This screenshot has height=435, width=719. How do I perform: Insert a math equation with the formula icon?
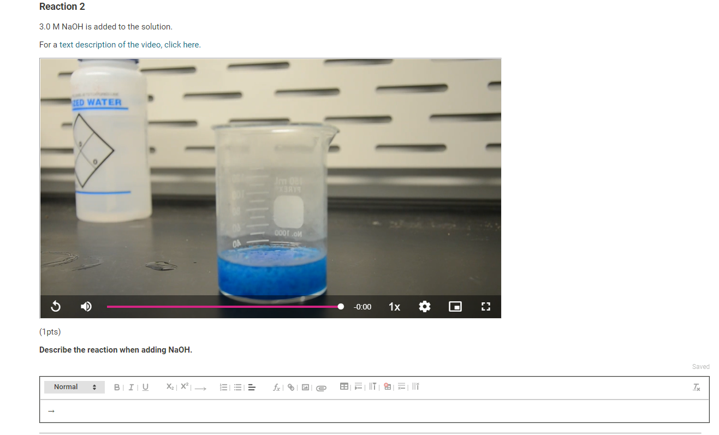tap(276, 387)
